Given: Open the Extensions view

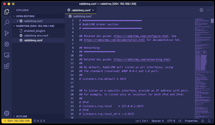Looking at the screenshot, I should (6, 66).
